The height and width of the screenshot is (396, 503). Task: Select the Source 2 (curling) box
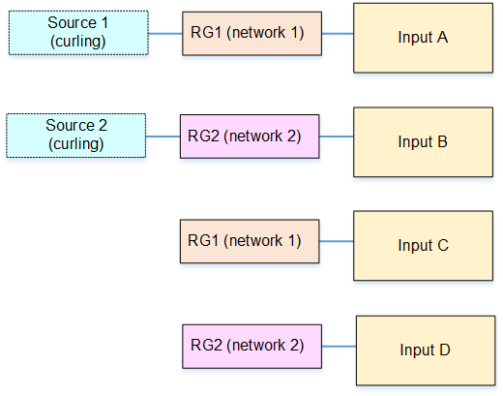[x=76, y=136]
